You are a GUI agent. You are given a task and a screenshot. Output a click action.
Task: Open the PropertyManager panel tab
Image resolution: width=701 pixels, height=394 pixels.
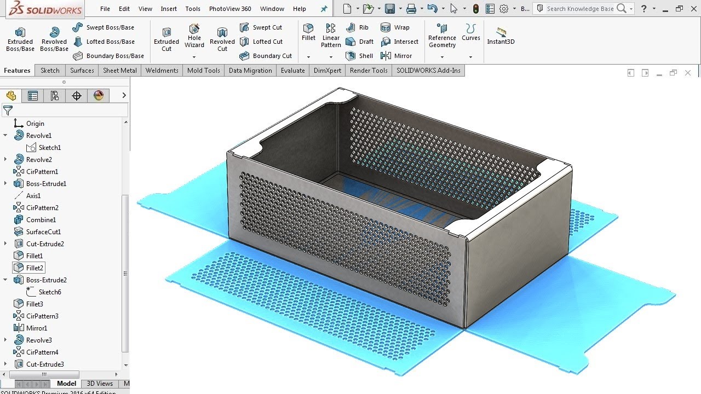click(33, 96)
